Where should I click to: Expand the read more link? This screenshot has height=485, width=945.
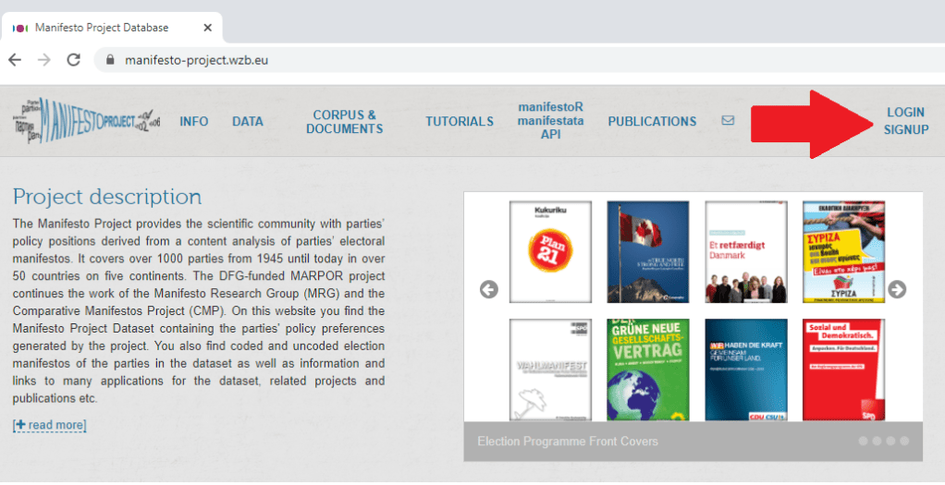tap(50, 425)
